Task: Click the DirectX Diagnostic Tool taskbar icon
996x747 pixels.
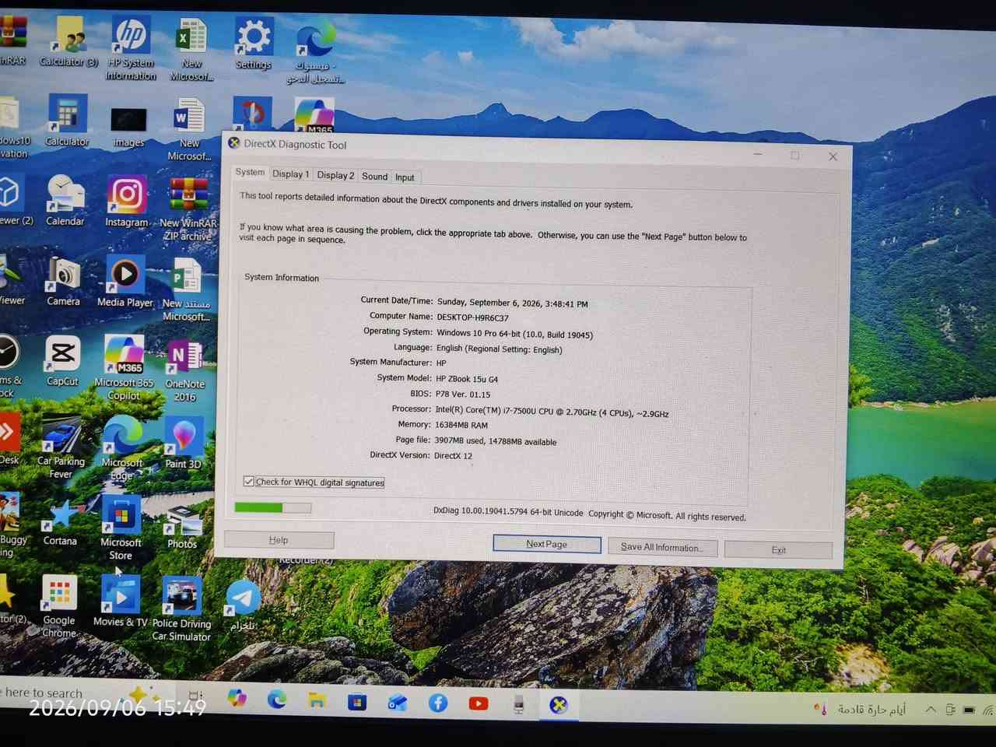Action: point(559,705)
